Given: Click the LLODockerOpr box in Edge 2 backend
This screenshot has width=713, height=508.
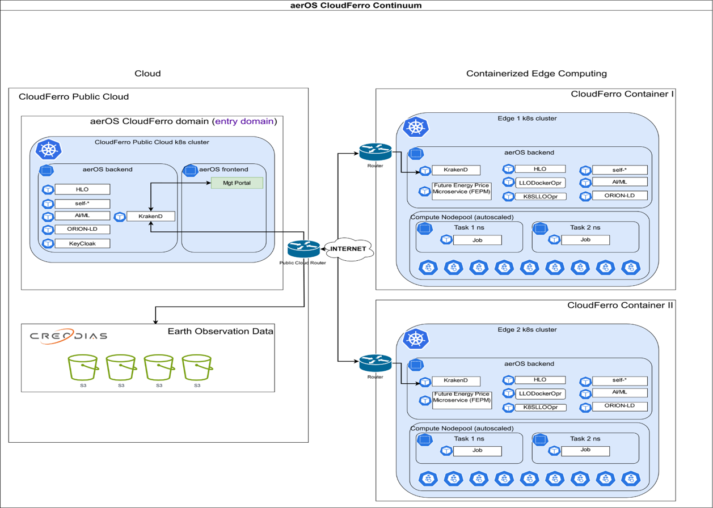Looking at the screenshot, I should coord(541,393).
